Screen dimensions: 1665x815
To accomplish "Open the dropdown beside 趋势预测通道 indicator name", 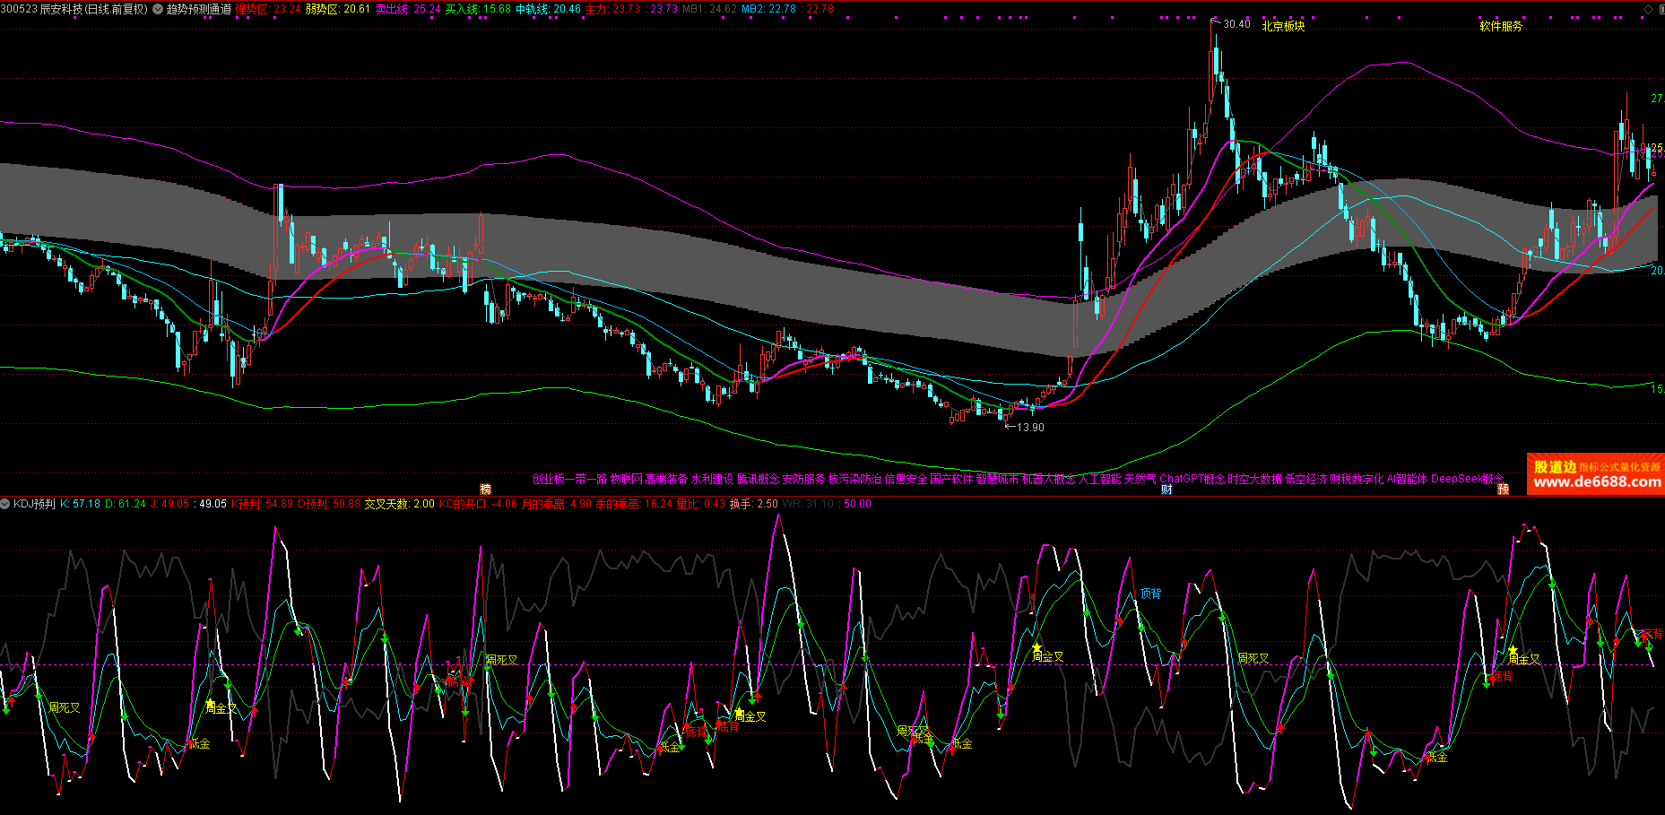I will [x=159, y=9].
